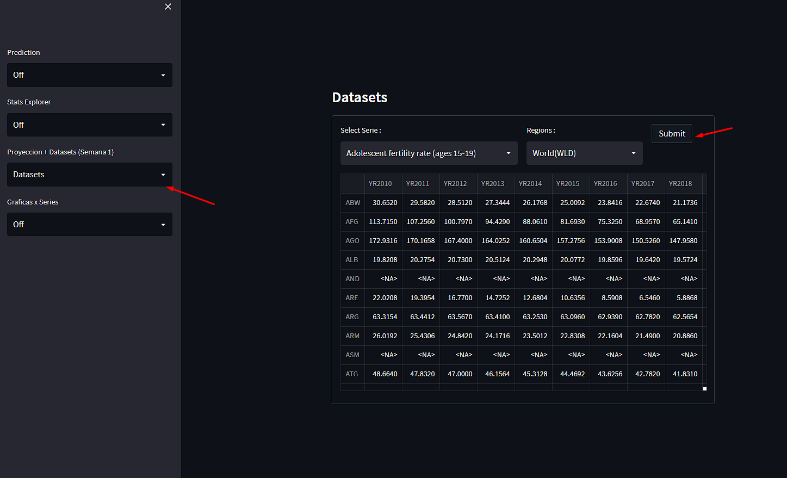Select the ABW row label in the table
This screenshot has width=787, height=478.
click(x=352, y=202)
